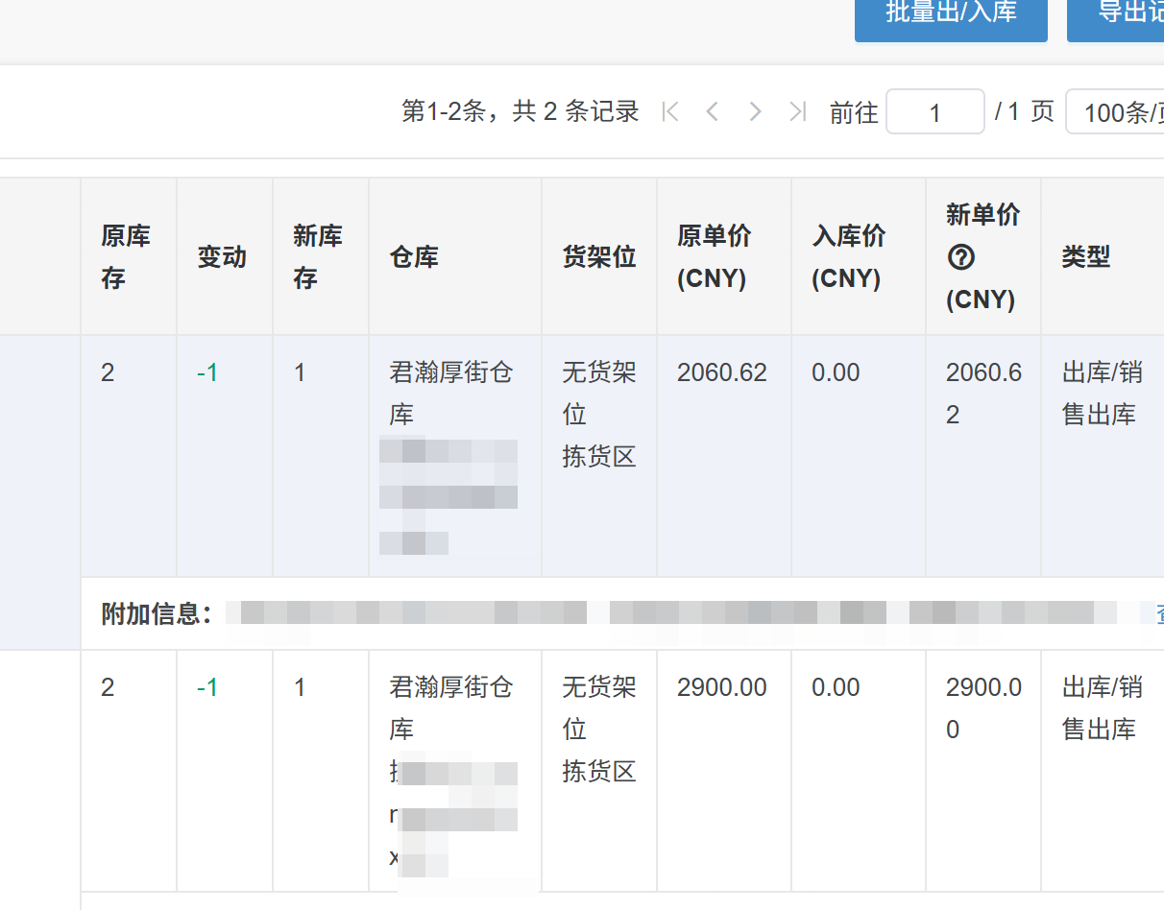Click the 原单价 (CNY) column header
1164x910 pixels.
point(714,257)
